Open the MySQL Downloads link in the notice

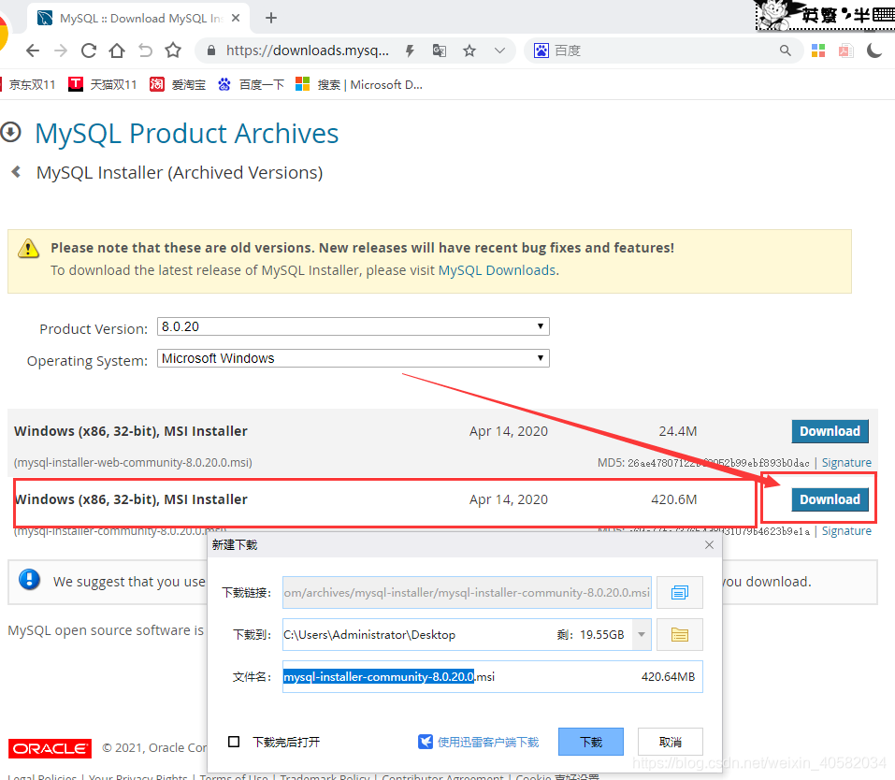[498, 270]
